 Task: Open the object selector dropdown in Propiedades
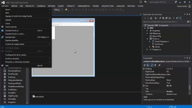tap(190, 61)
